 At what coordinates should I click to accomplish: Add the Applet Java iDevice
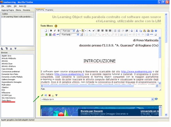pos(6,56)
